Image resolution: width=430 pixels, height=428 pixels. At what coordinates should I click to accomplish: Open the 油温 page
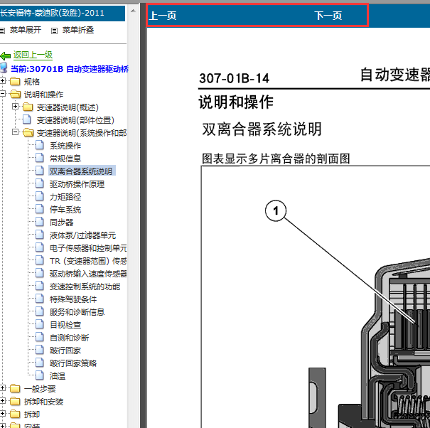tap(58, 376)
